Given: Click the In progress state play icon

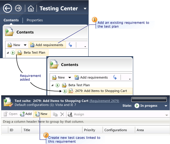Looking at the screenshot, I should click(137, 105).
